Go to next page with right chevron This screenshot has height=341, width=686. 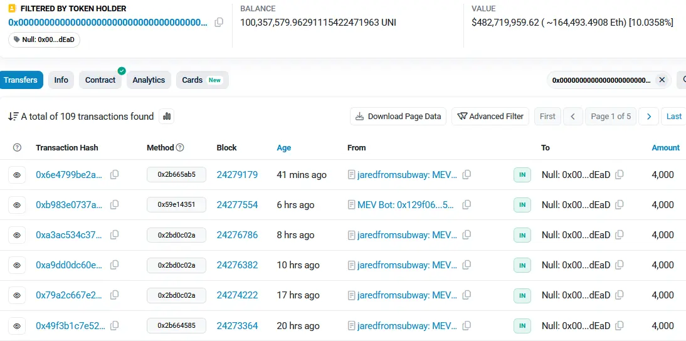point(649,117)
